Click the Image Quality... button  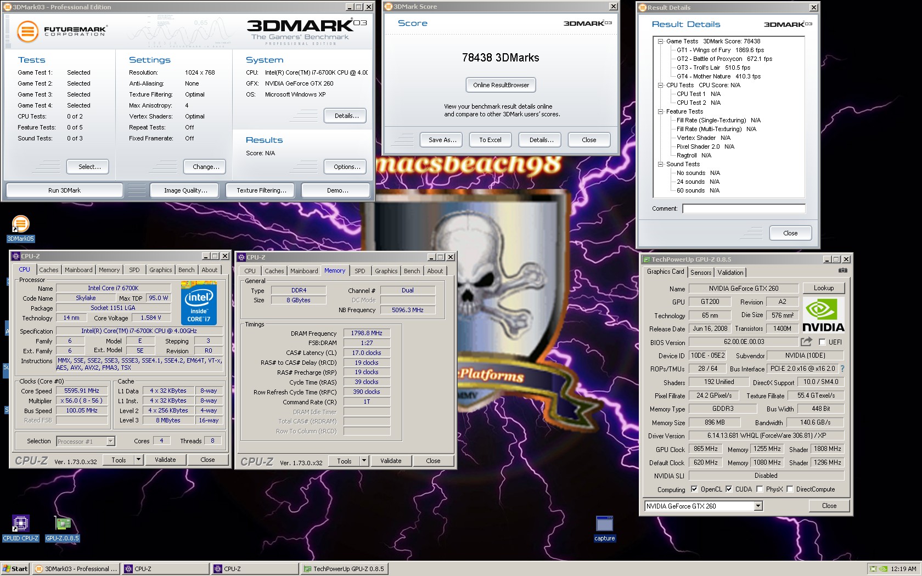click(x=185, y=190)
